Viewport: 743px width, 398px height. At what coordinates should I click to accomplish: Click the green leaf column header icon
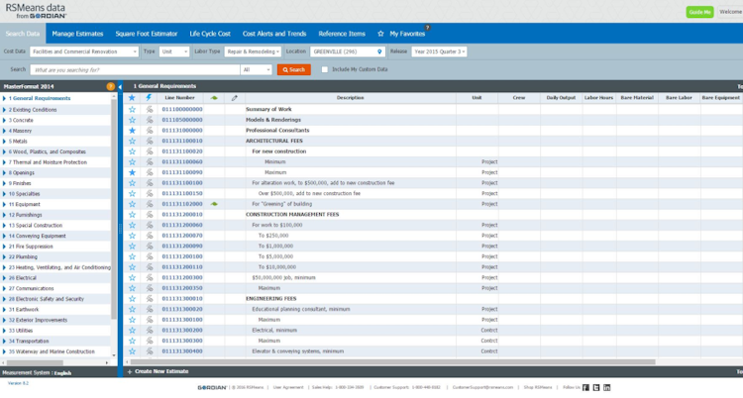pyautogui.click(x=214, y=98)
